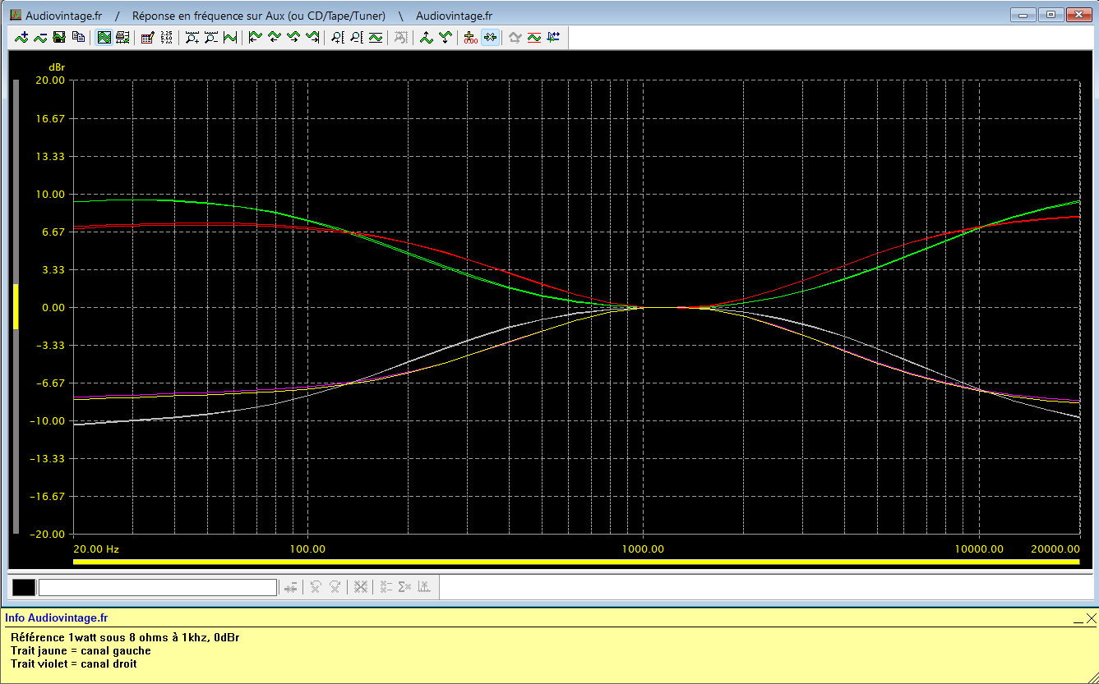Screen dimensions: 1099x684
Task: Click the 'Trait jaune = canal gauche' line
Action: [81, 650]
